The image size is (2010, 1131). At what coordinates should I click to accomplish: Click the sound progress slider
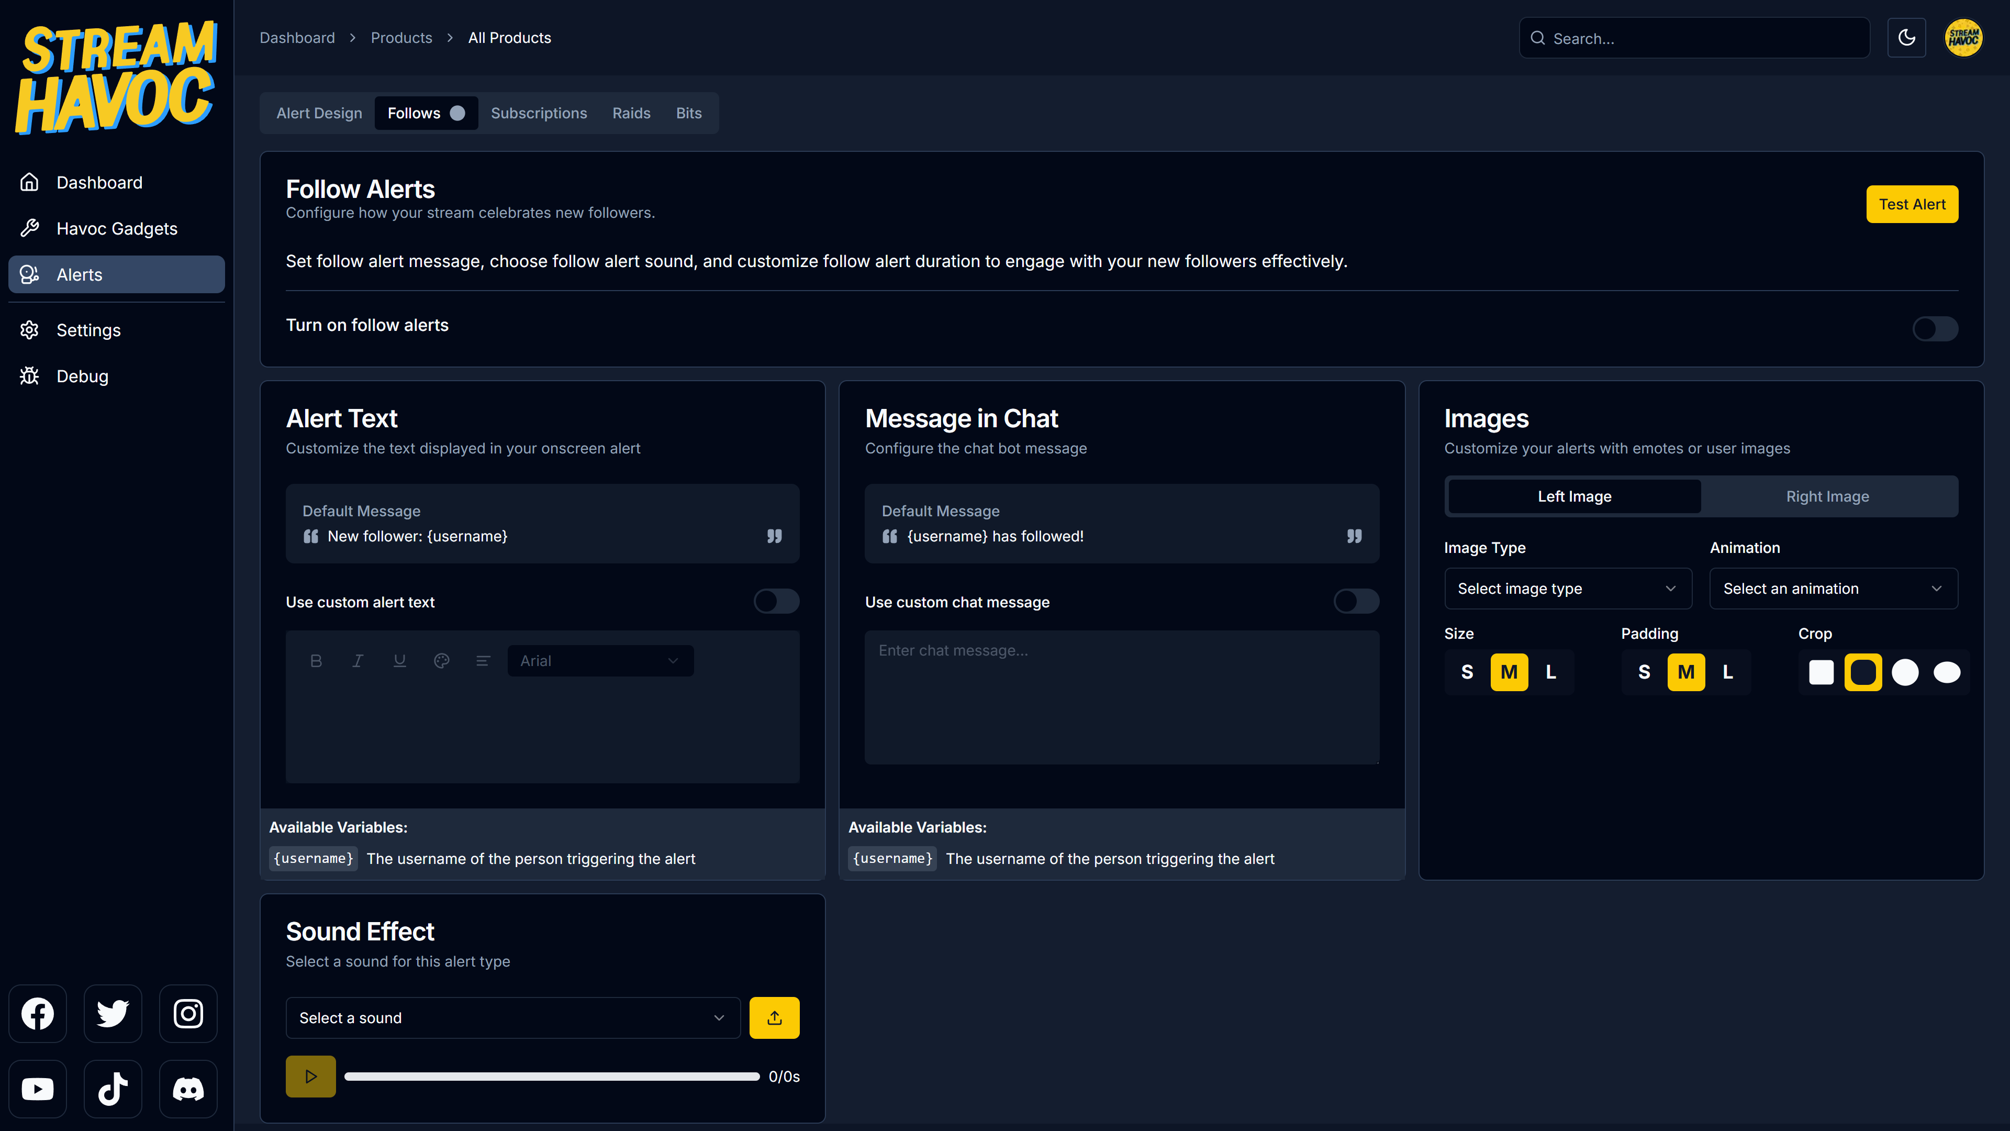(x=552, y=1077)
